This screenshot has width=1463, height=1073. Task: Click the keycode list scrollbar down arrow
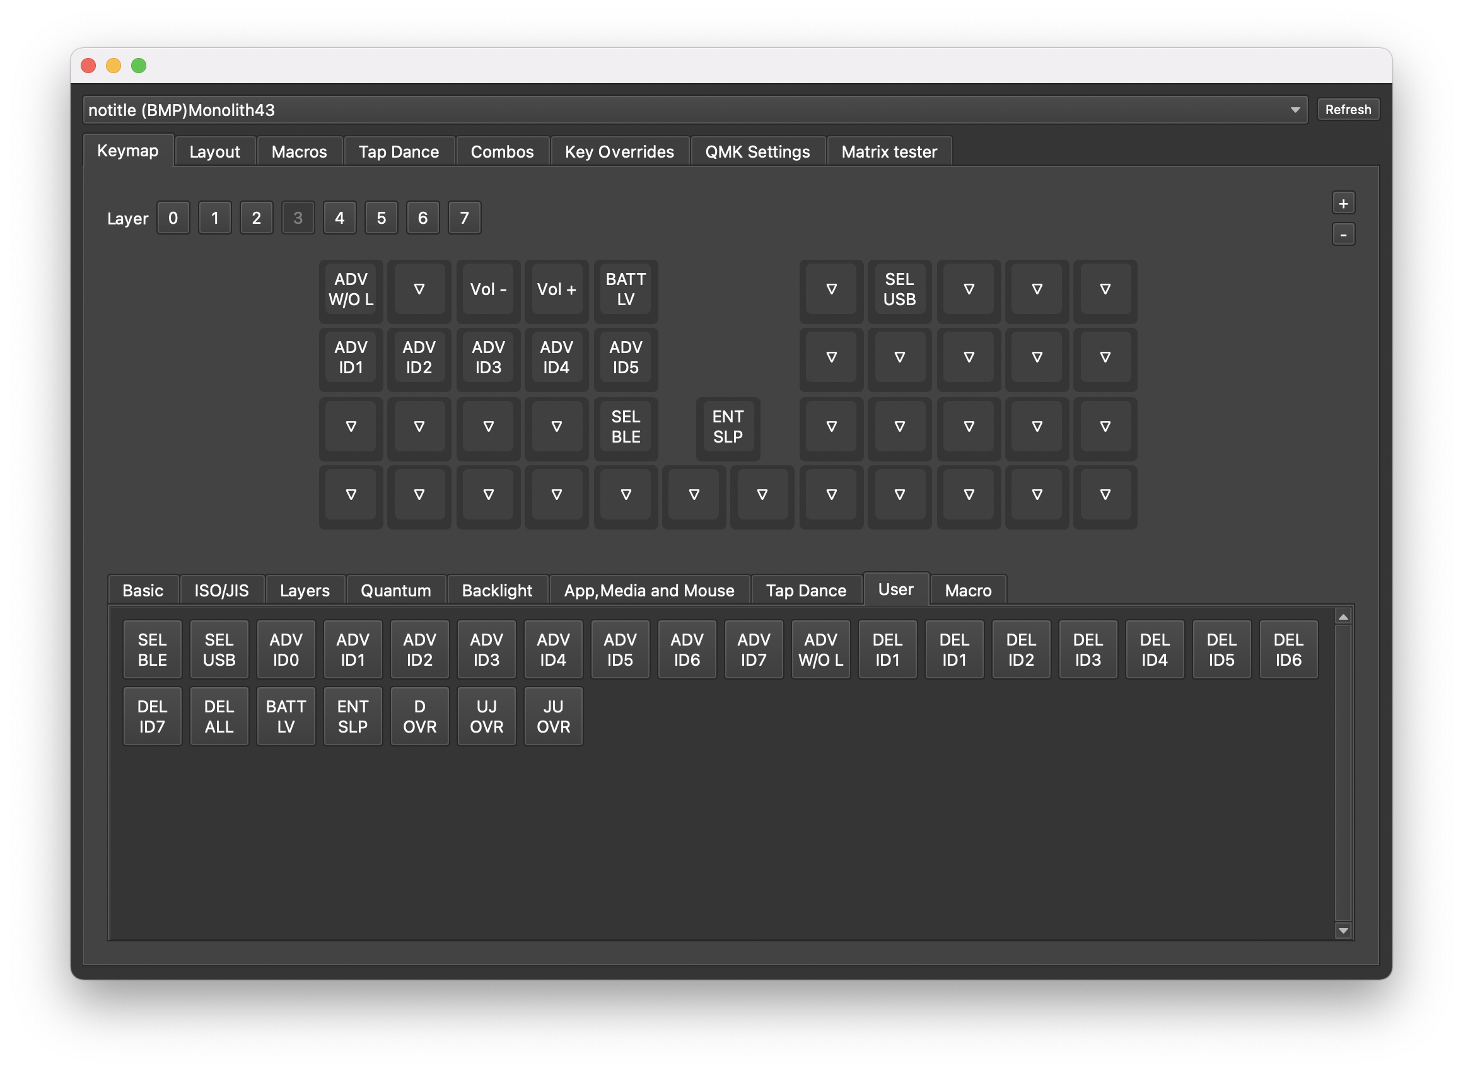1343,931
